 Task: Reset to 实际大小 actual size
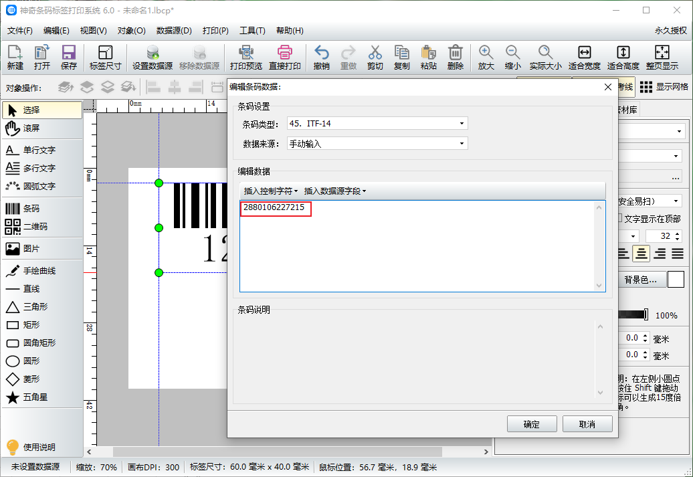tap(545, 58)
